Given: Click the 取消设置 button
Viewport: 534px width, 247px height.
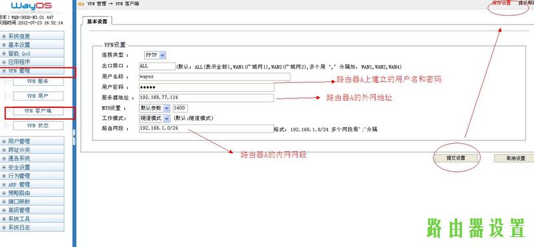Looking at the screenshot, I should pos(514,158).
